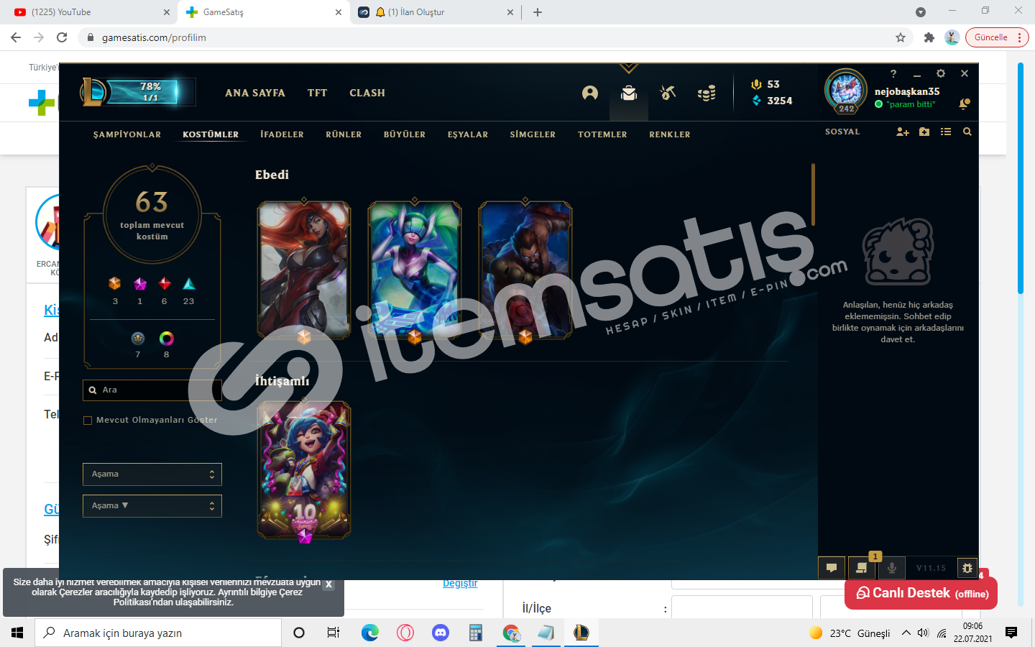Switch to ŞAMPİYONLAR tab

tap(127, 134)
